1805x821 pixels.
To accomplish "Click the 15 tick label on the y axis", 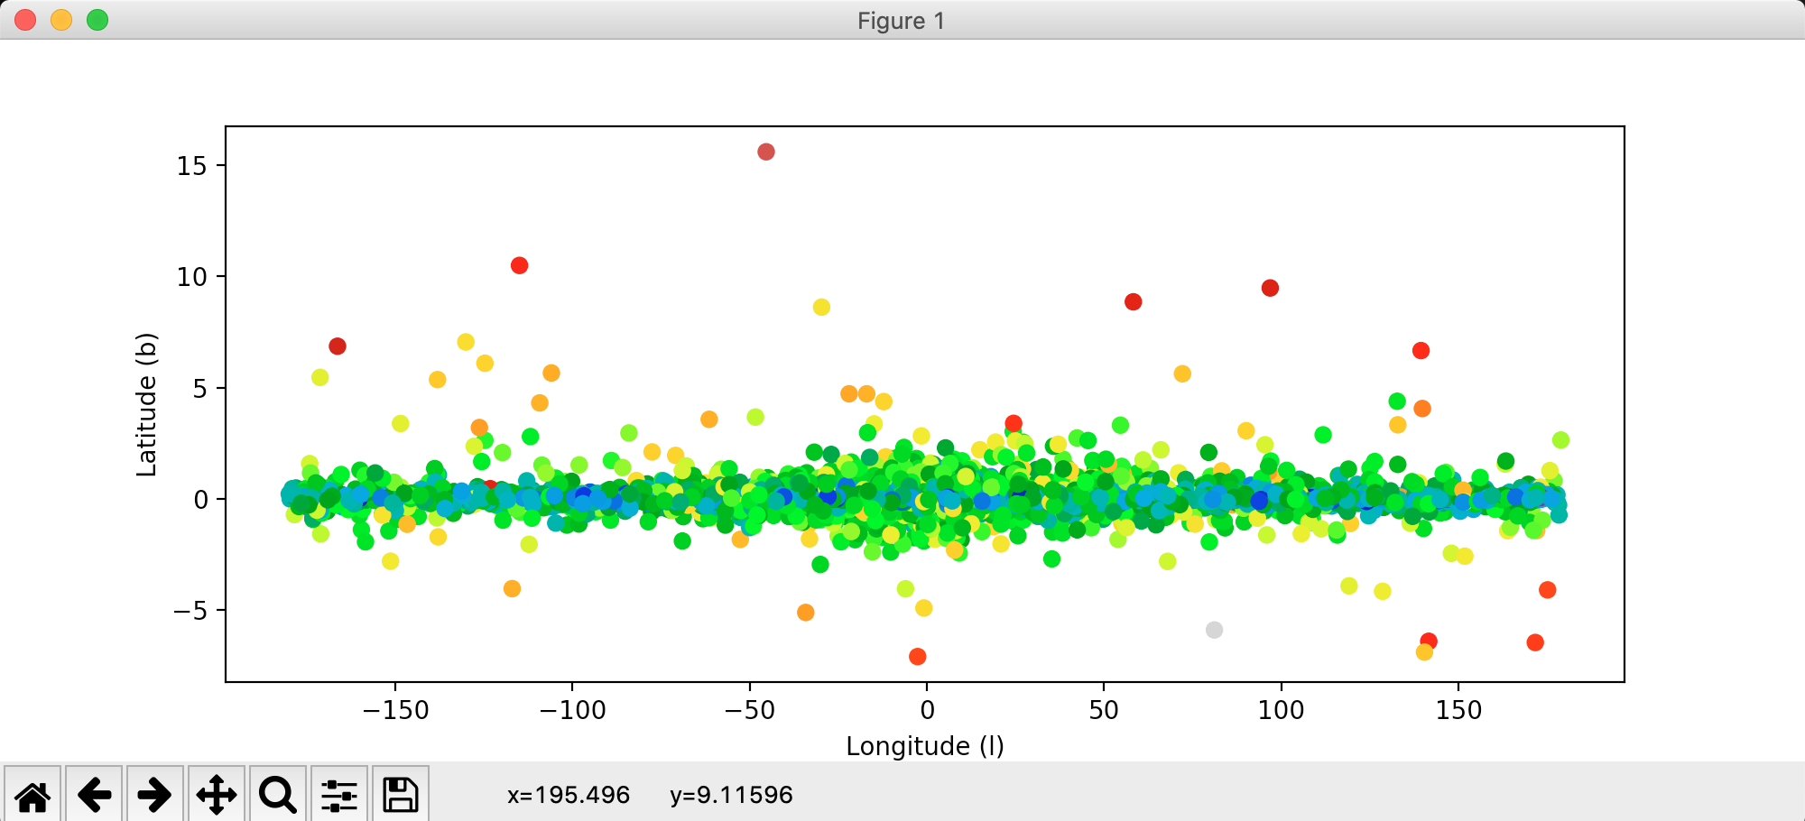I will [192, 166].
